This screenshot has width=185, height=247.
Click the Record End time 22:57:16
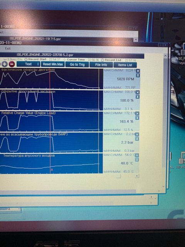pyautogui.click(x=130, y=60)
